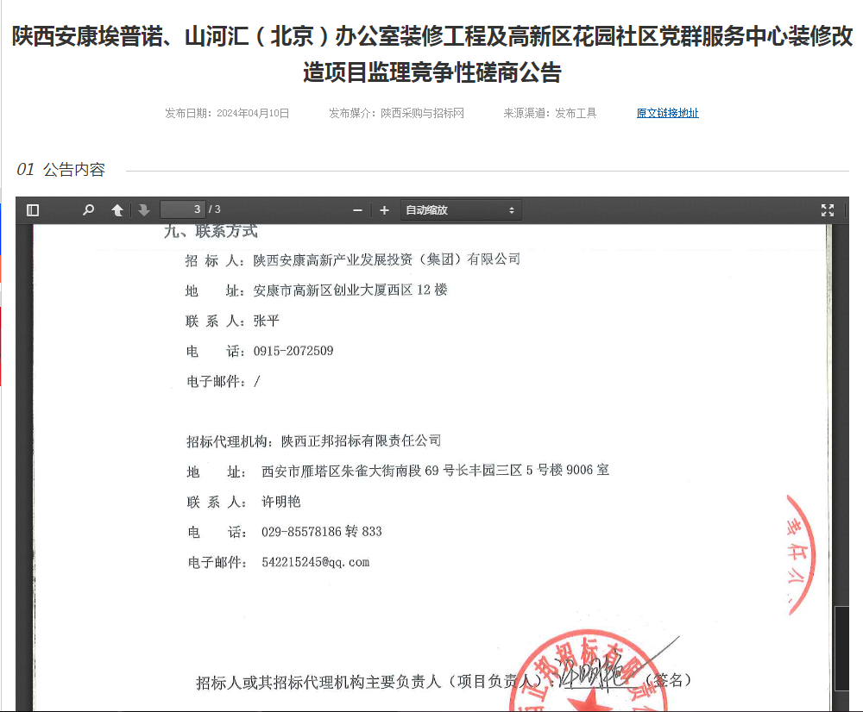Select the announcement title heading text
Viewport: 863px width, 712px height.
point(432,54)
